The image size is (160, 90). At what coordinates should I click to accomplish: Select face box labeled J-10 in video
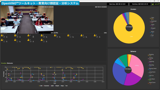click(x=3, y=20)
